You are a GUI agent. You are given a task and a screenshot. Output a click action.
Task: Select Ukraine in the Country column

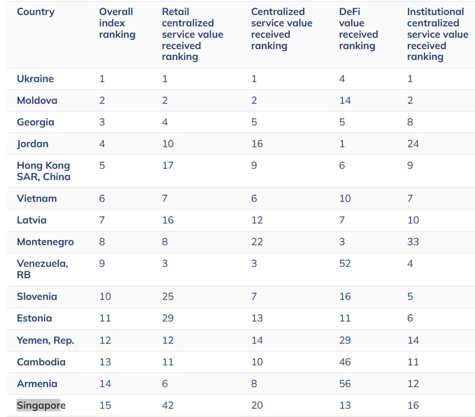coord(35,79)
